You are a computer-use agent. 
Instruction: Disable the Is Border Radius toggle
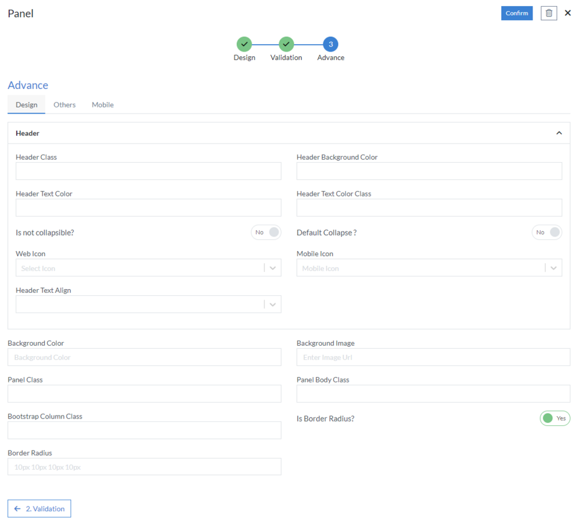click(555, 418)
